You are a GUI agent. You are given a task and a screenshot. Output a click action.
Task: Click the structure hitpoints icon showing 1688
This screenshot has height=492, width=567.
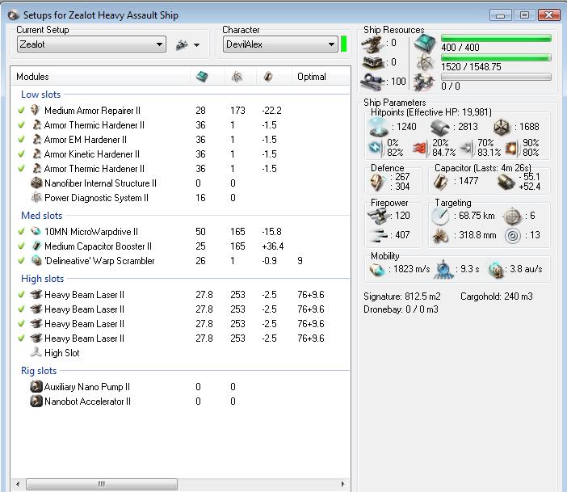(502, 127)
